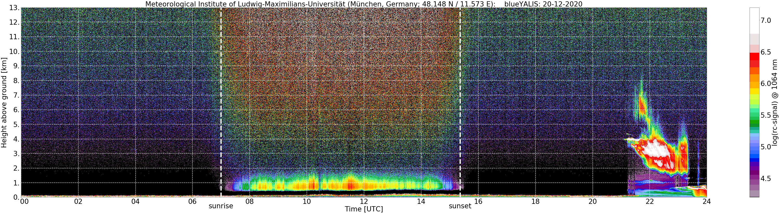Click the 'Height above ground [km]' axis label
Screen dimensions: 780x214
4,102
